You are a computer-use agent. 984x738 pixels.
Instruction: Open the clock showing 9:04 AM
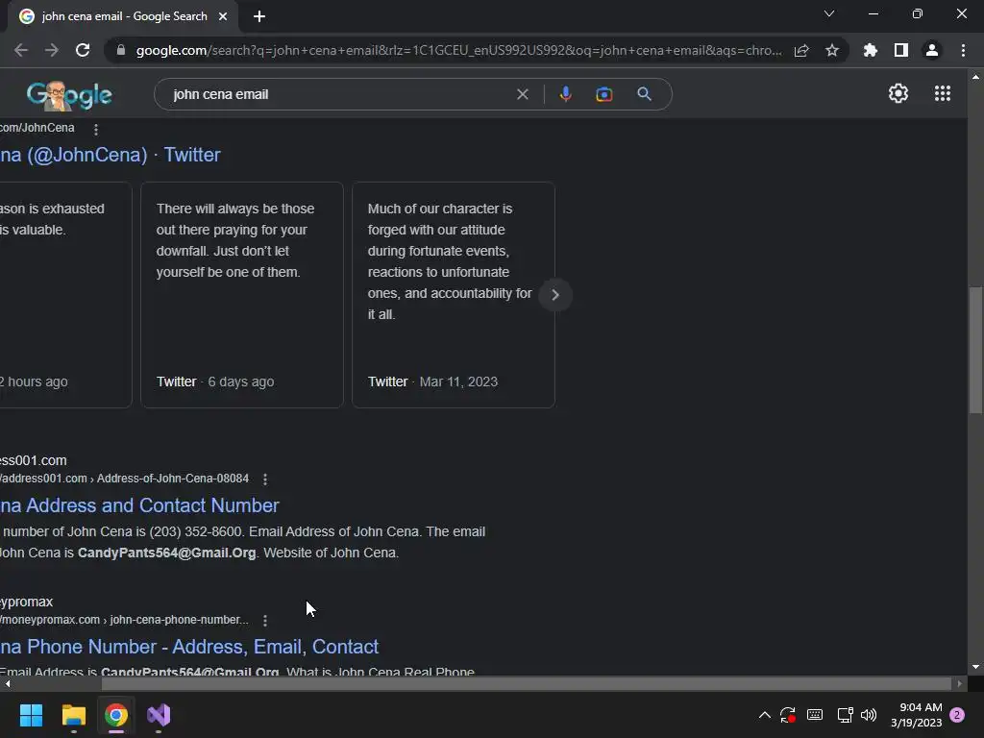[916, 715]
